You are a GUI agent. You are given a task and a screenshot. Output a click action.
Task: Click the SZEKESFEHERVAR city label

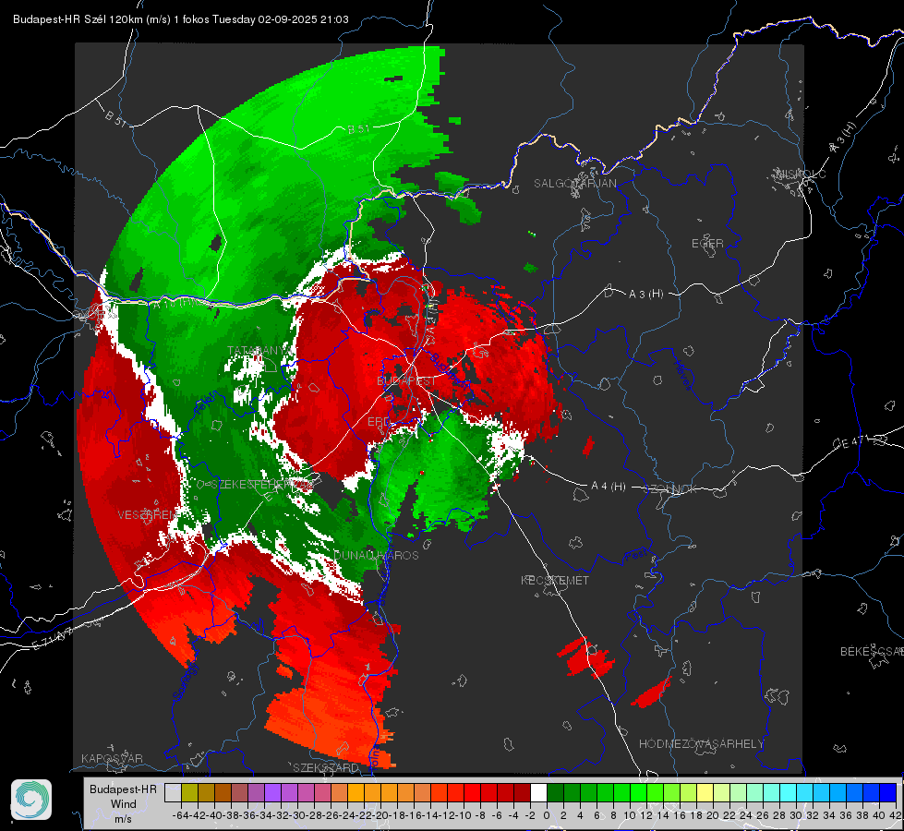pos(260,484)
